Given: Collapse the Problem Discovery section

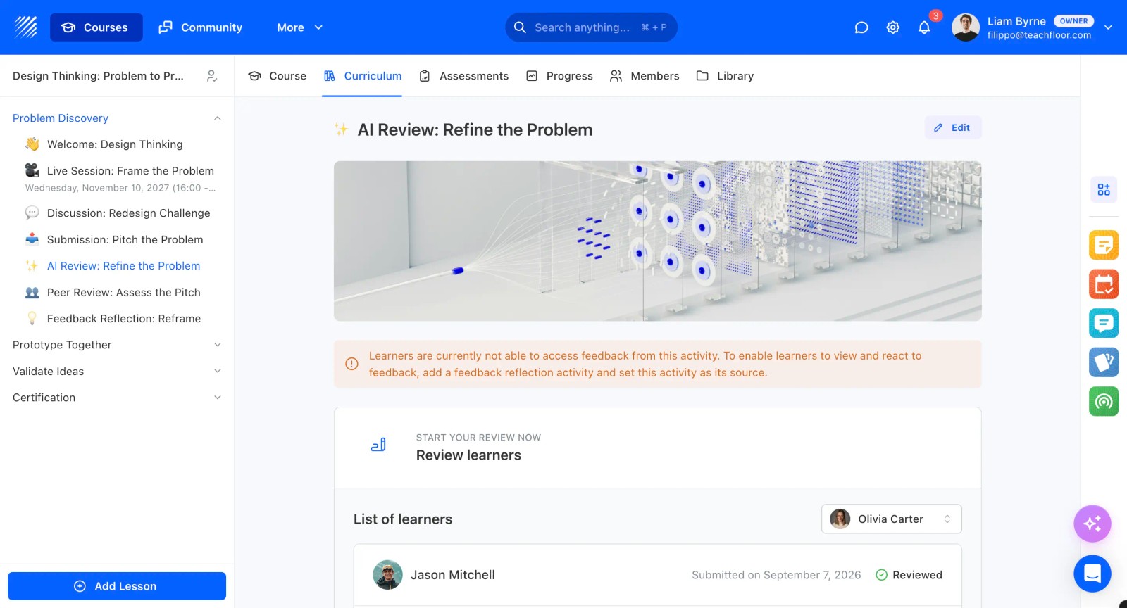Looking at the screenshot, I should (x=218, y=118).
